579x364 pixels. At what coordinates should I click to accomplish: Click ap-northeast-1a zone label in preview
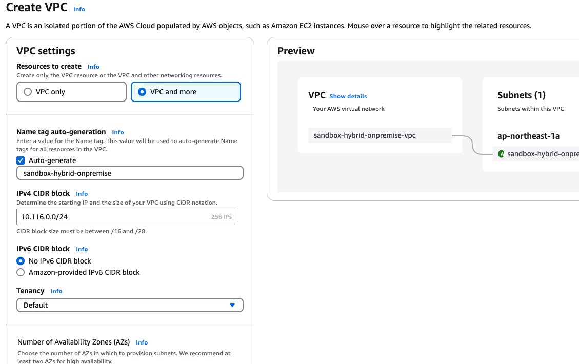(528, 136)
